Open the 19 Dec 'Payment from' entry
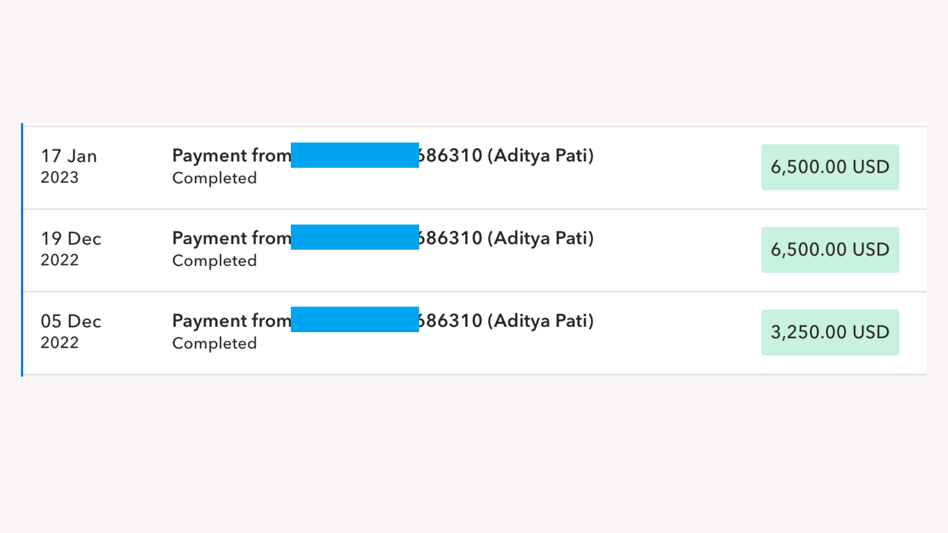948x533 pixels. coord(231,238)
